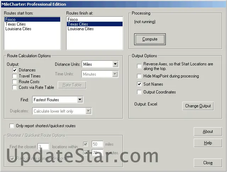
Task: Select Texas Cities in Routes finish at
Action: pos(95,24)
